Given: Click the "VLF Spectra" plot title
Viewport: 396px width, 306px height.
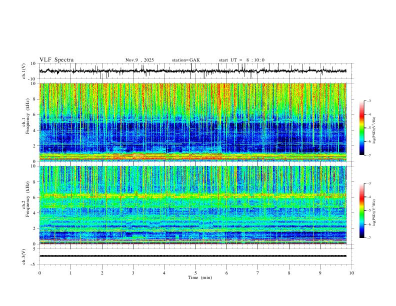Looking at the screenshot, I should coord(56,60).
